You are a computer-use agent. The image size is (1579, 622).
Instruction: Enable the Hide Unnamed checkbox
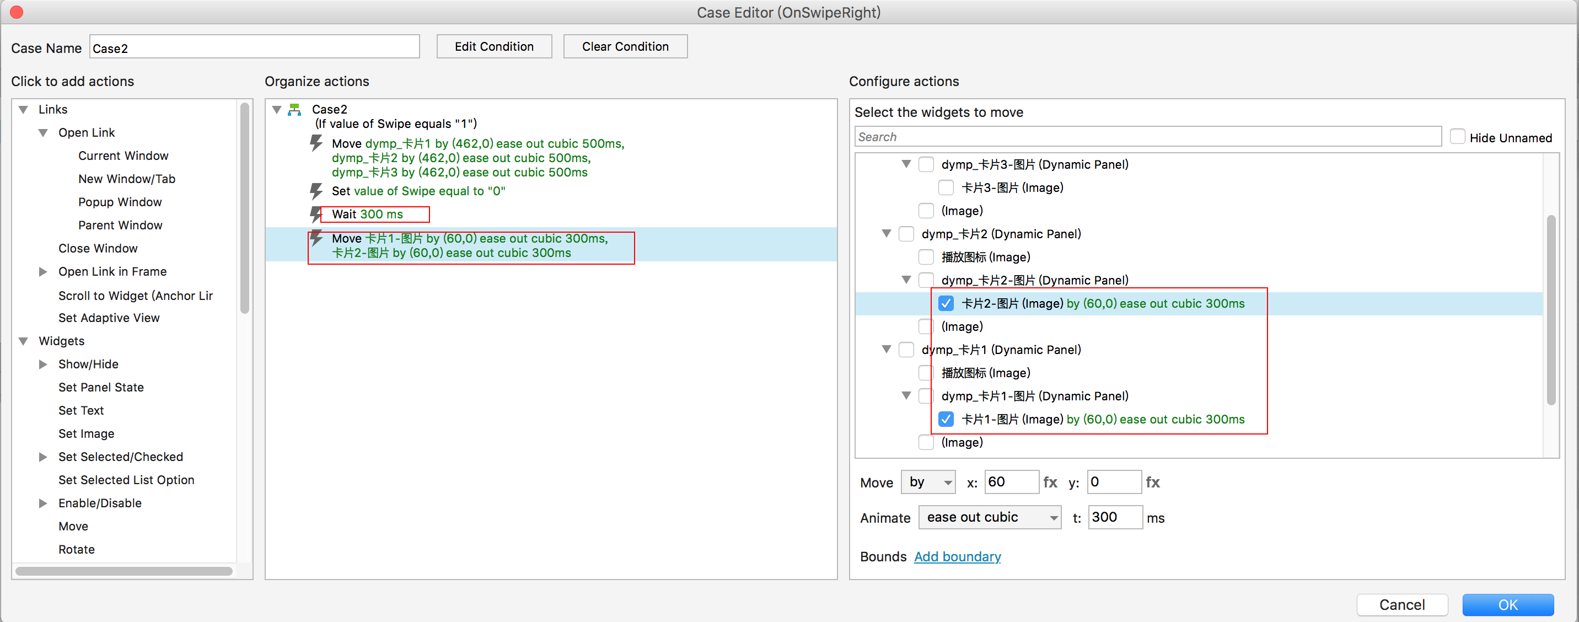click(1457, 137)
